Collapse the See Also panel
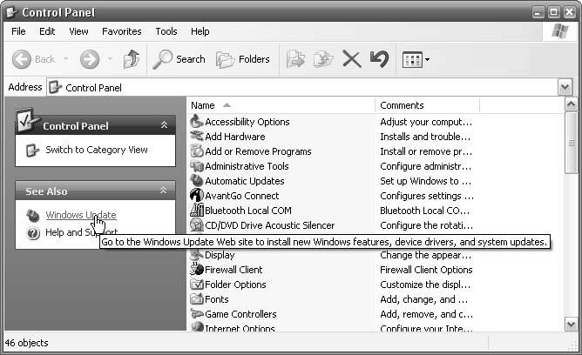 tap(163, 191)
